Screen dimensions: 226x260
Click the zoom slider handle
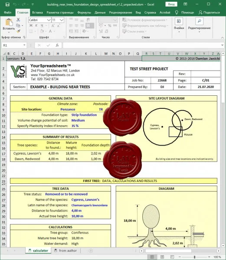click(x=194, y=257)
